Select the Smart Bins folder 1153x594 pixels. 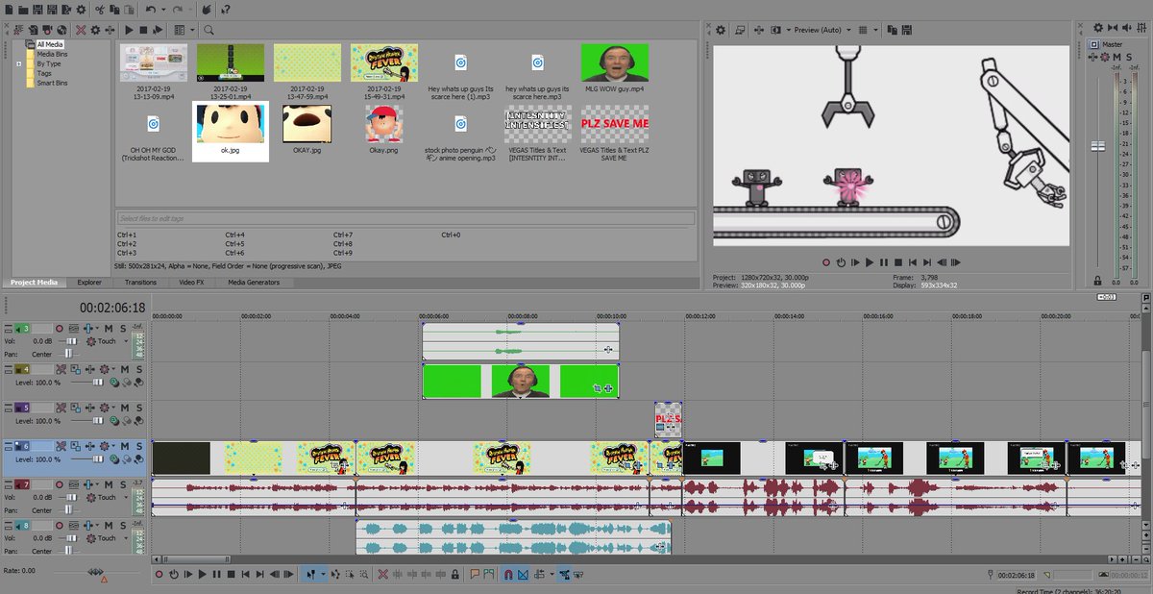click(52, 83)
